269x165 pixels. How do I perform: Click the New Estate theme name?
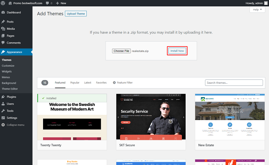click(206, 145)
